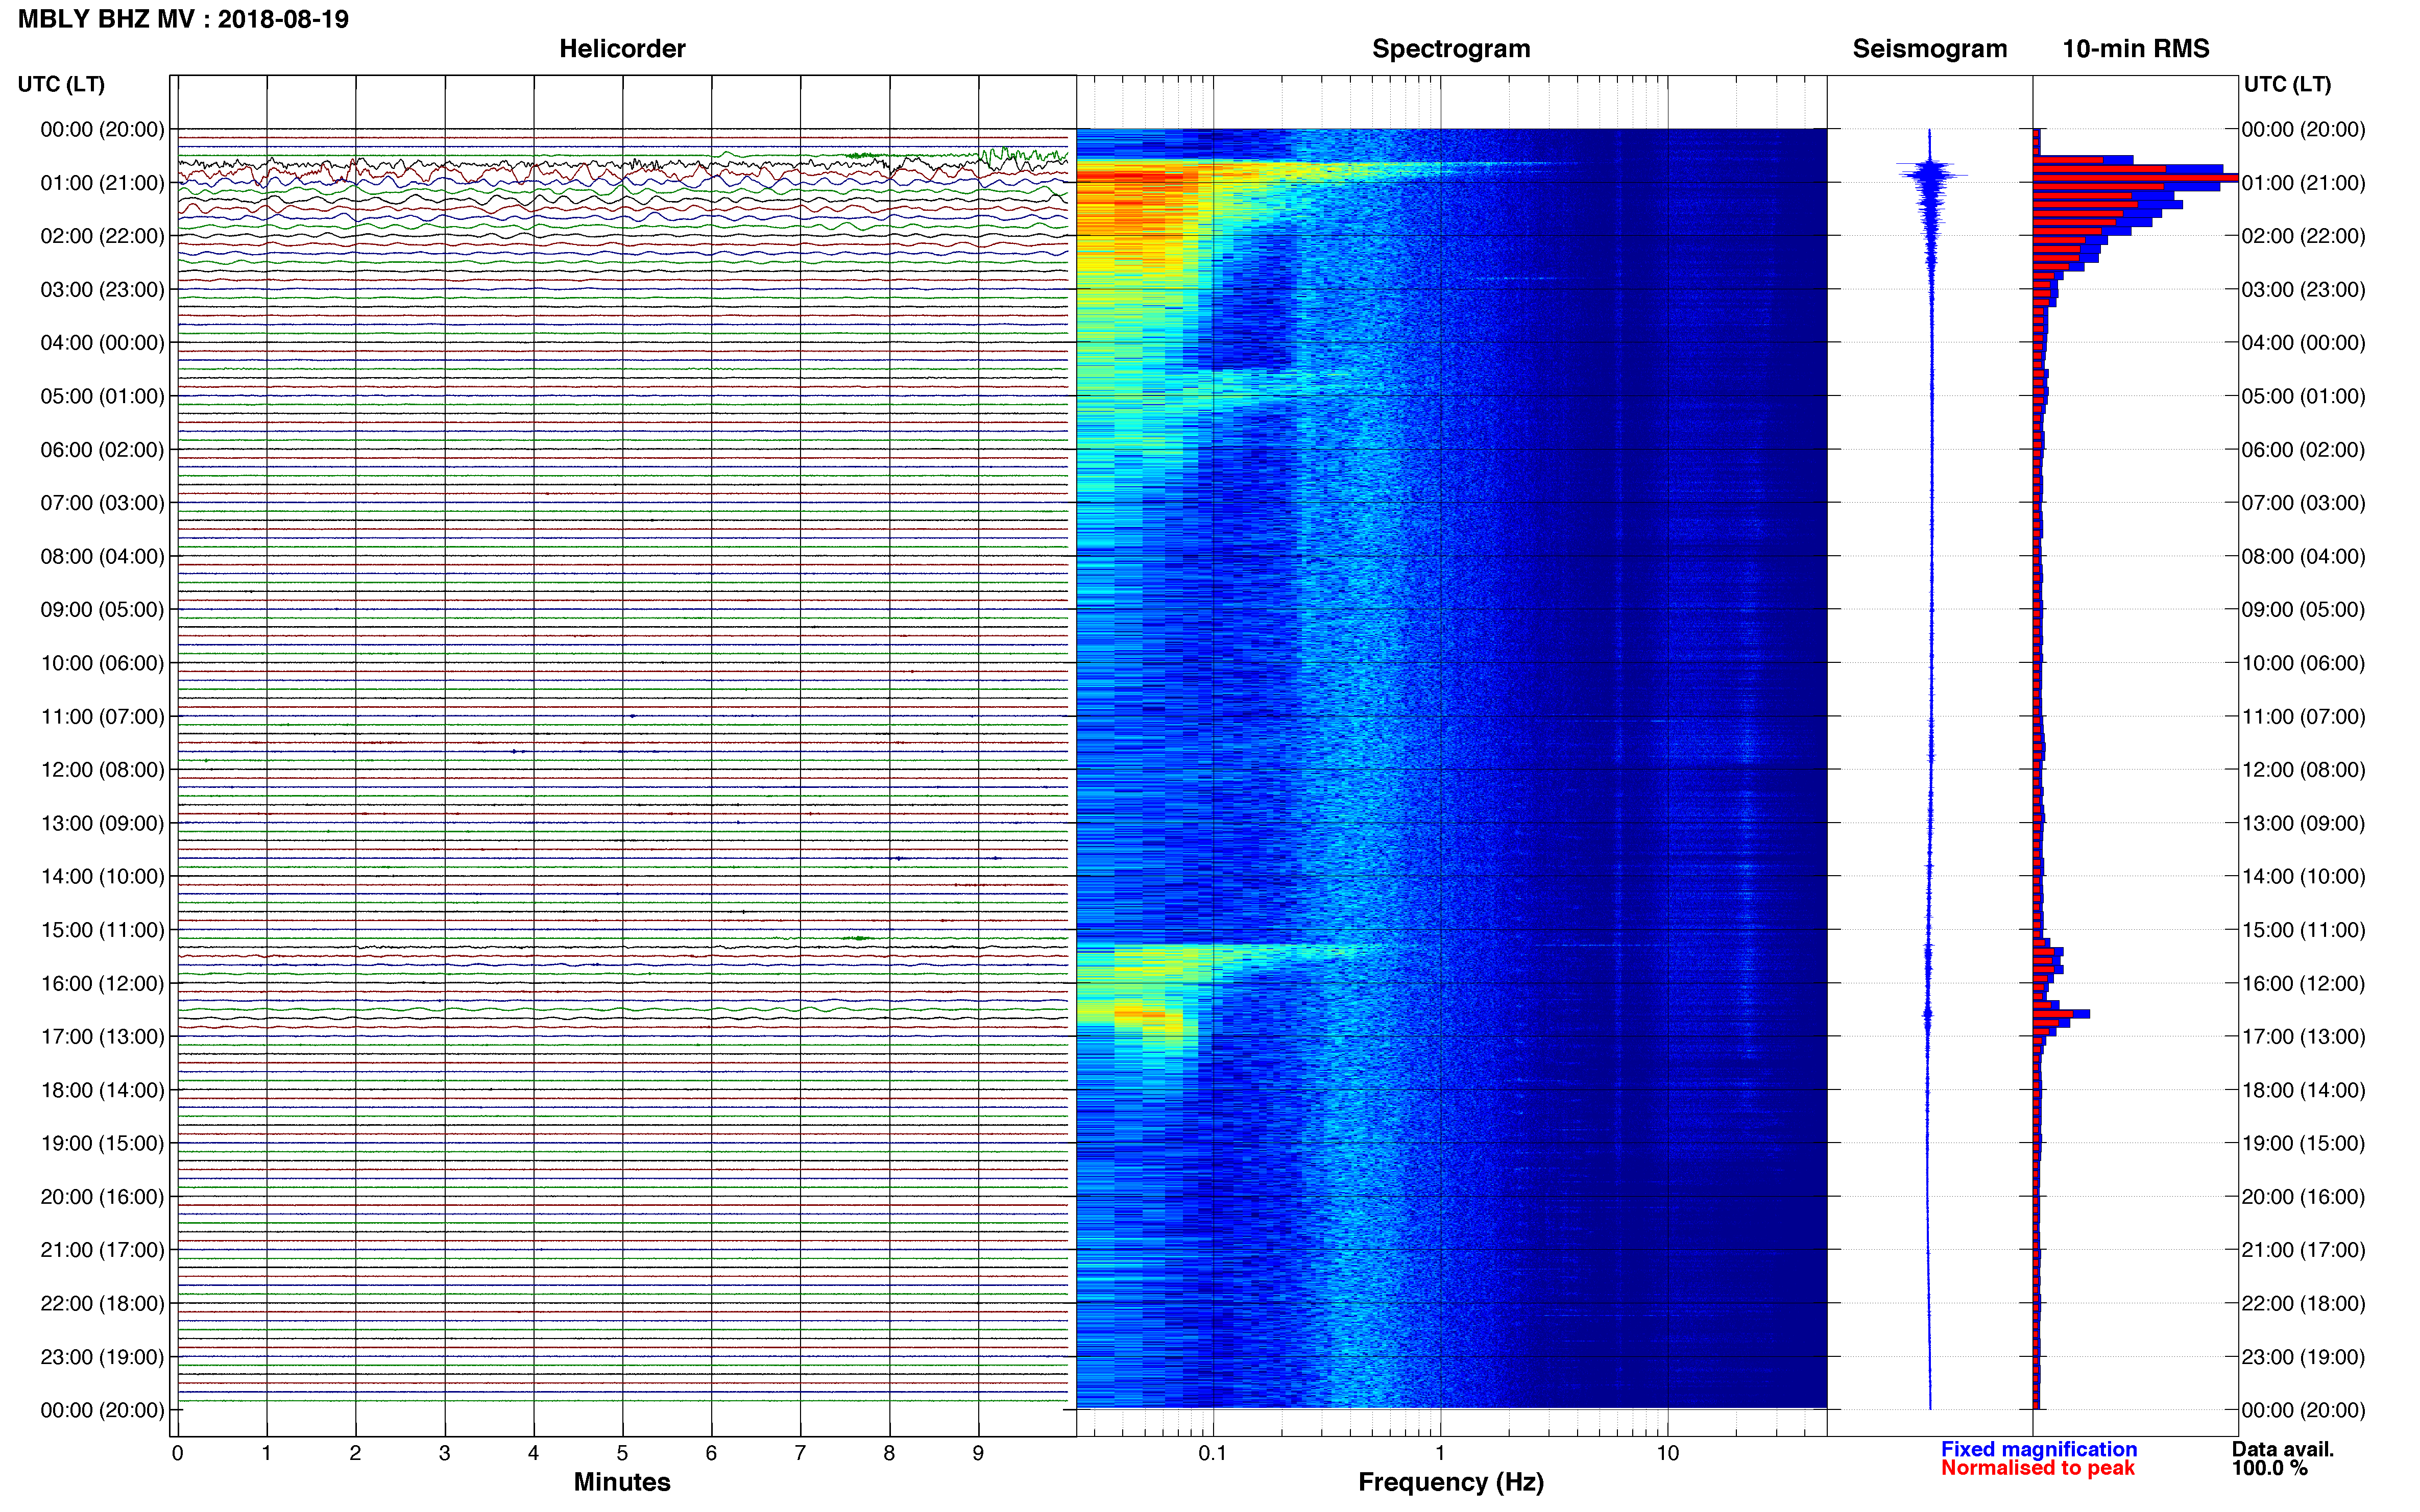Click left time label 05:00 (01:00)
The image size is (2420, 1512).
(102, 396)
